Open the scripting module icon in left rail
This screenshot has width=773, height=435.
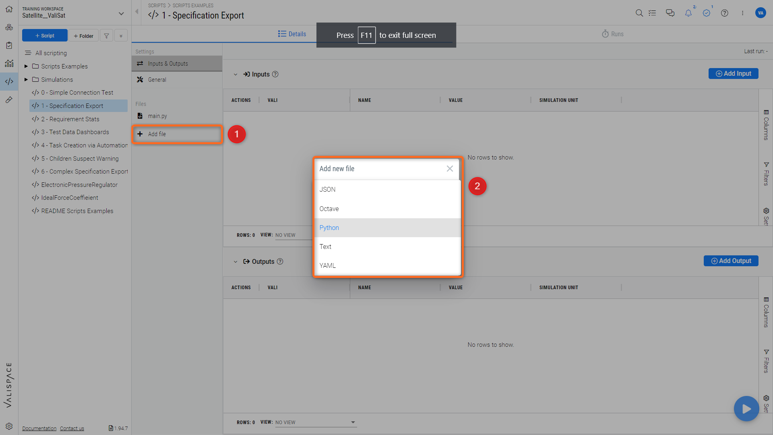(9, 81)
